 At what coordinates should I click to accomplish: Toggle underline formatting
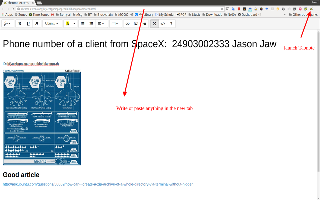pos(28,24)
